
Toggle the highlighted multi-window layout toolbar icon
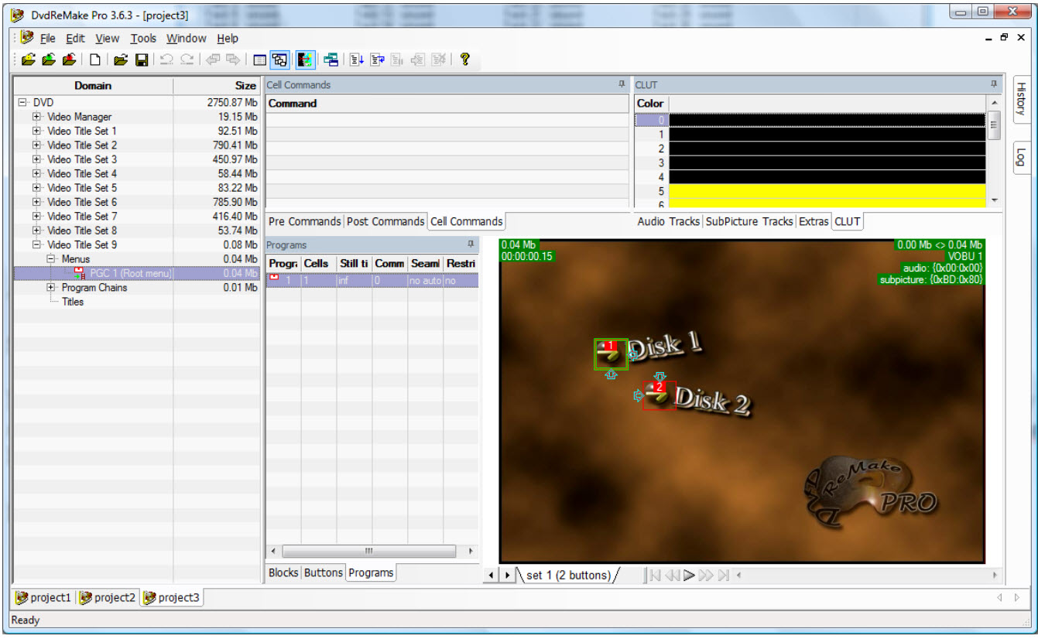279,60
